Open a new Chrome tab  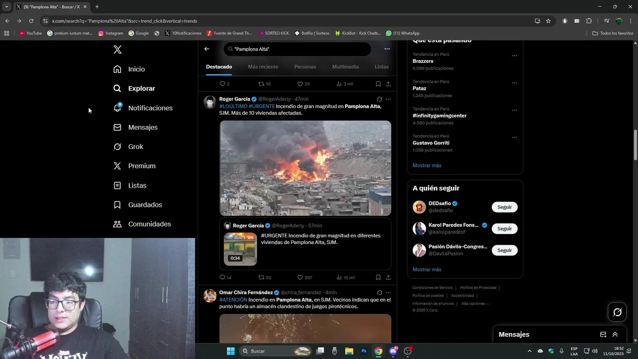[97, 7]
